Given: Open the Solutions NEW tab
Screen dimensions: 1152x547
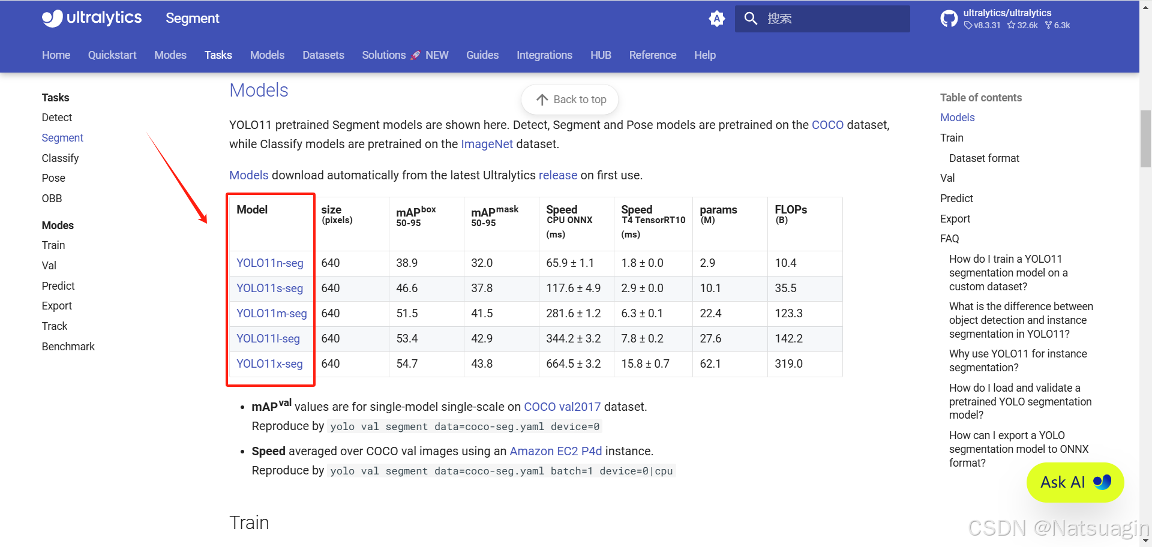Looking at the screenshot, I should [x=405, y=55].
